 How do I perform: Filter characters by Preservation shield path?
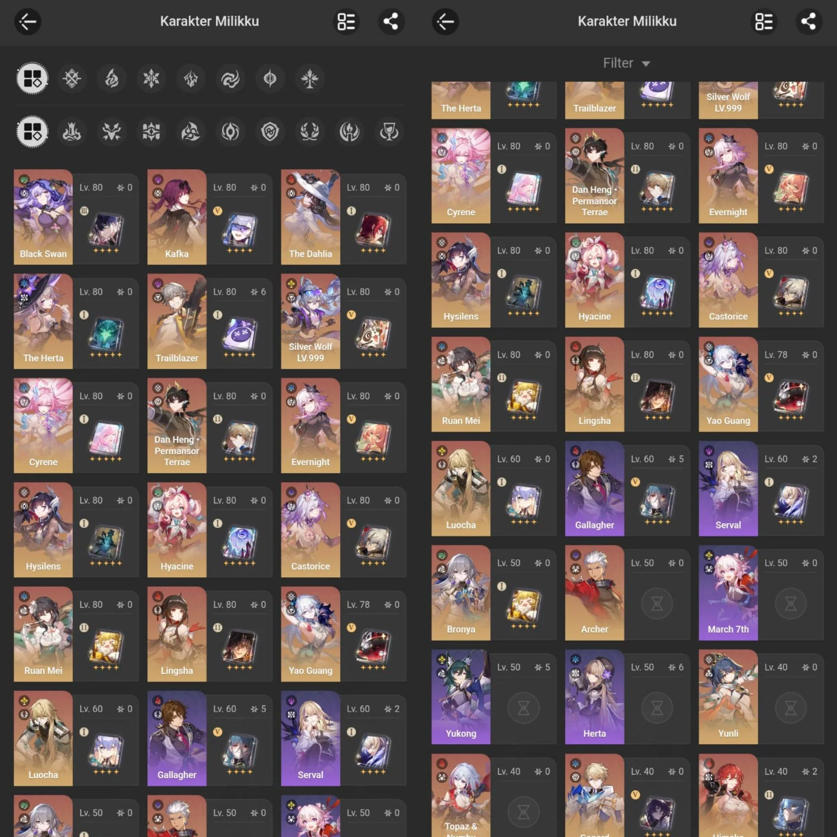pos(270,131)
